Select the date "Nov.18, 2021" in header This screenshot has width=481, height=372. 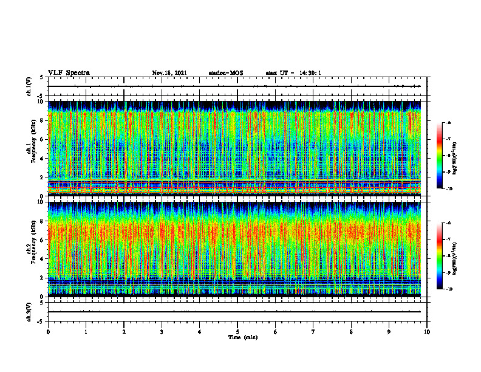coord(169,73)
